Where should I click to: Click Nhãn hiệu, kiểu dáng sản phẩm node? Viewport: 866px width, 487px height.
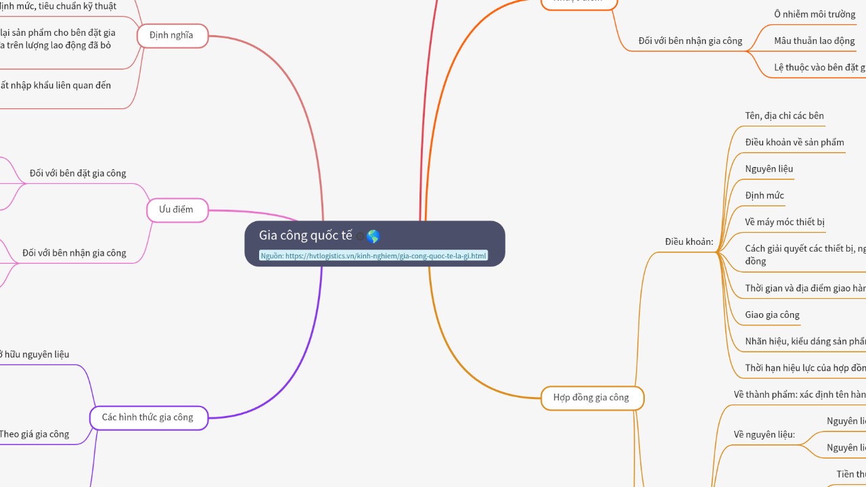[805, 342]
